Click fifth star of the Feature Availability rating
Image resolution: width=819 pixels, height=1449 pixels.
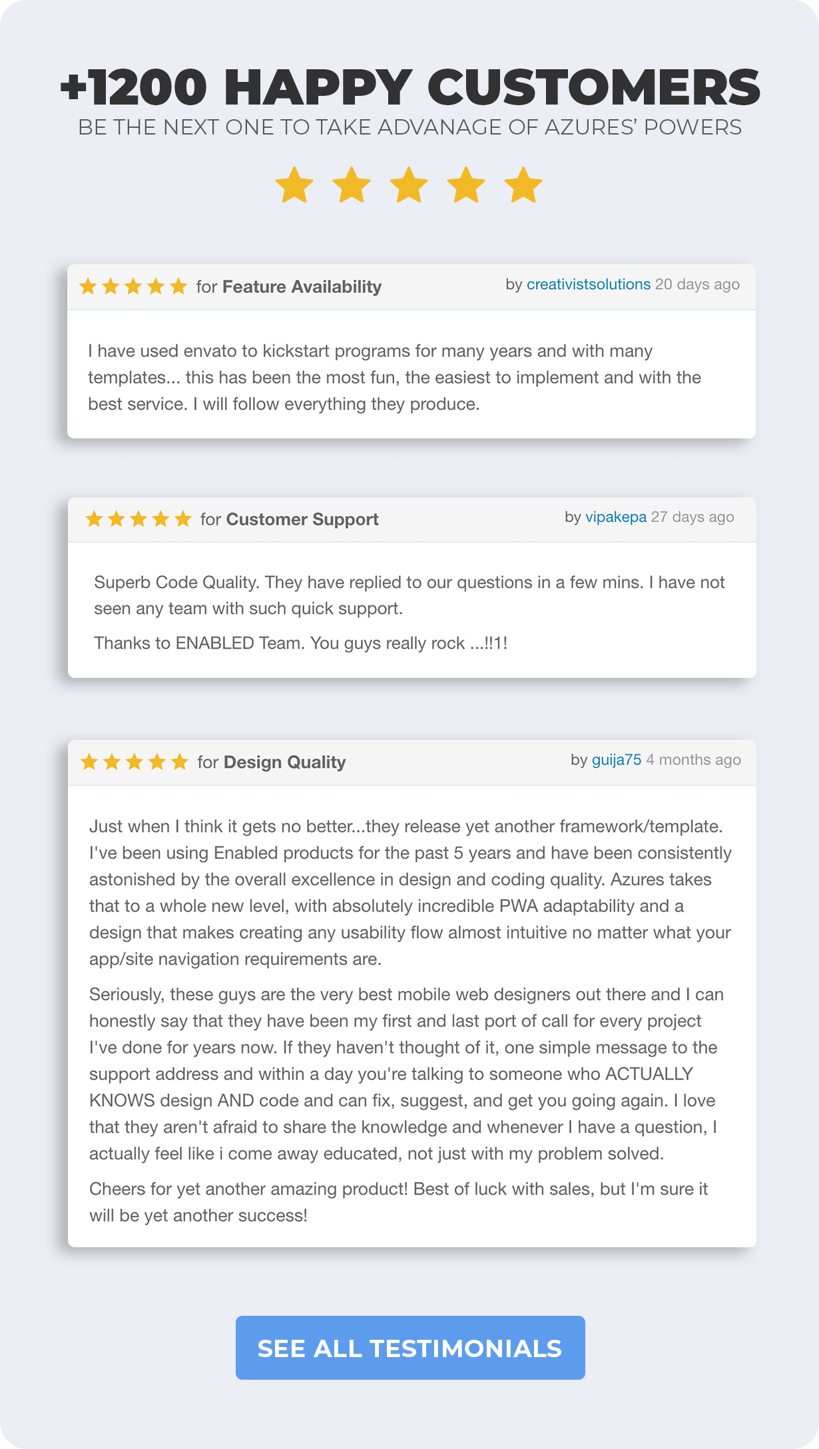point(178,287)
